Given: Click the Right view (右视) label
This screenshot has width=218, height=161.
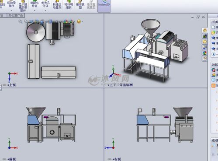Looking at the screenshot, I should (118, 159).
